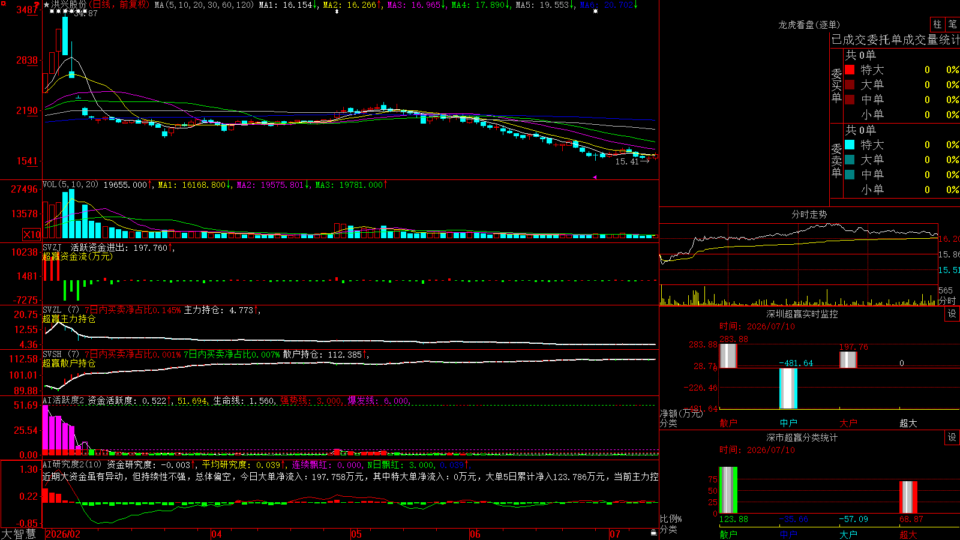Image resolution: width=960 pixels, height=540 pixels.
Task: Click the 散户持仓: 112.385 value
Action: pos(325,354)
